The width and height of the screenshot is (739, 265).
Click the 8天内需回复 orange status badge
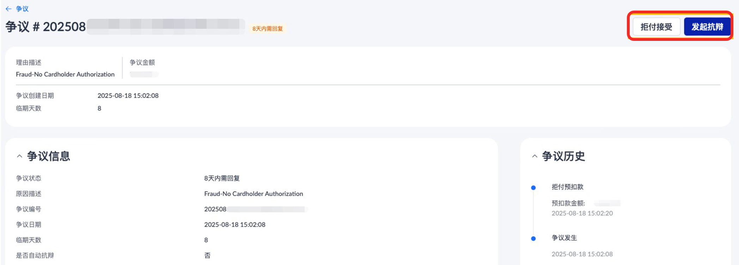(268, 29)
